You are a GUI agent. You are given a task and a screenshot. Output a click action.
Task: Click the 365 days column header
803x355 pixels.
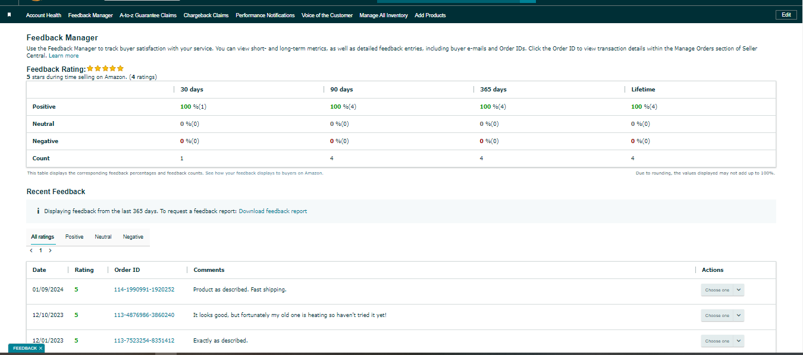point(493,90)
